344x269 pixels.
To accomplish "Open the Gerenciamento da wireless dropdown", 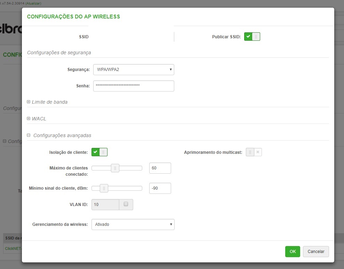I will coord(133,224).
